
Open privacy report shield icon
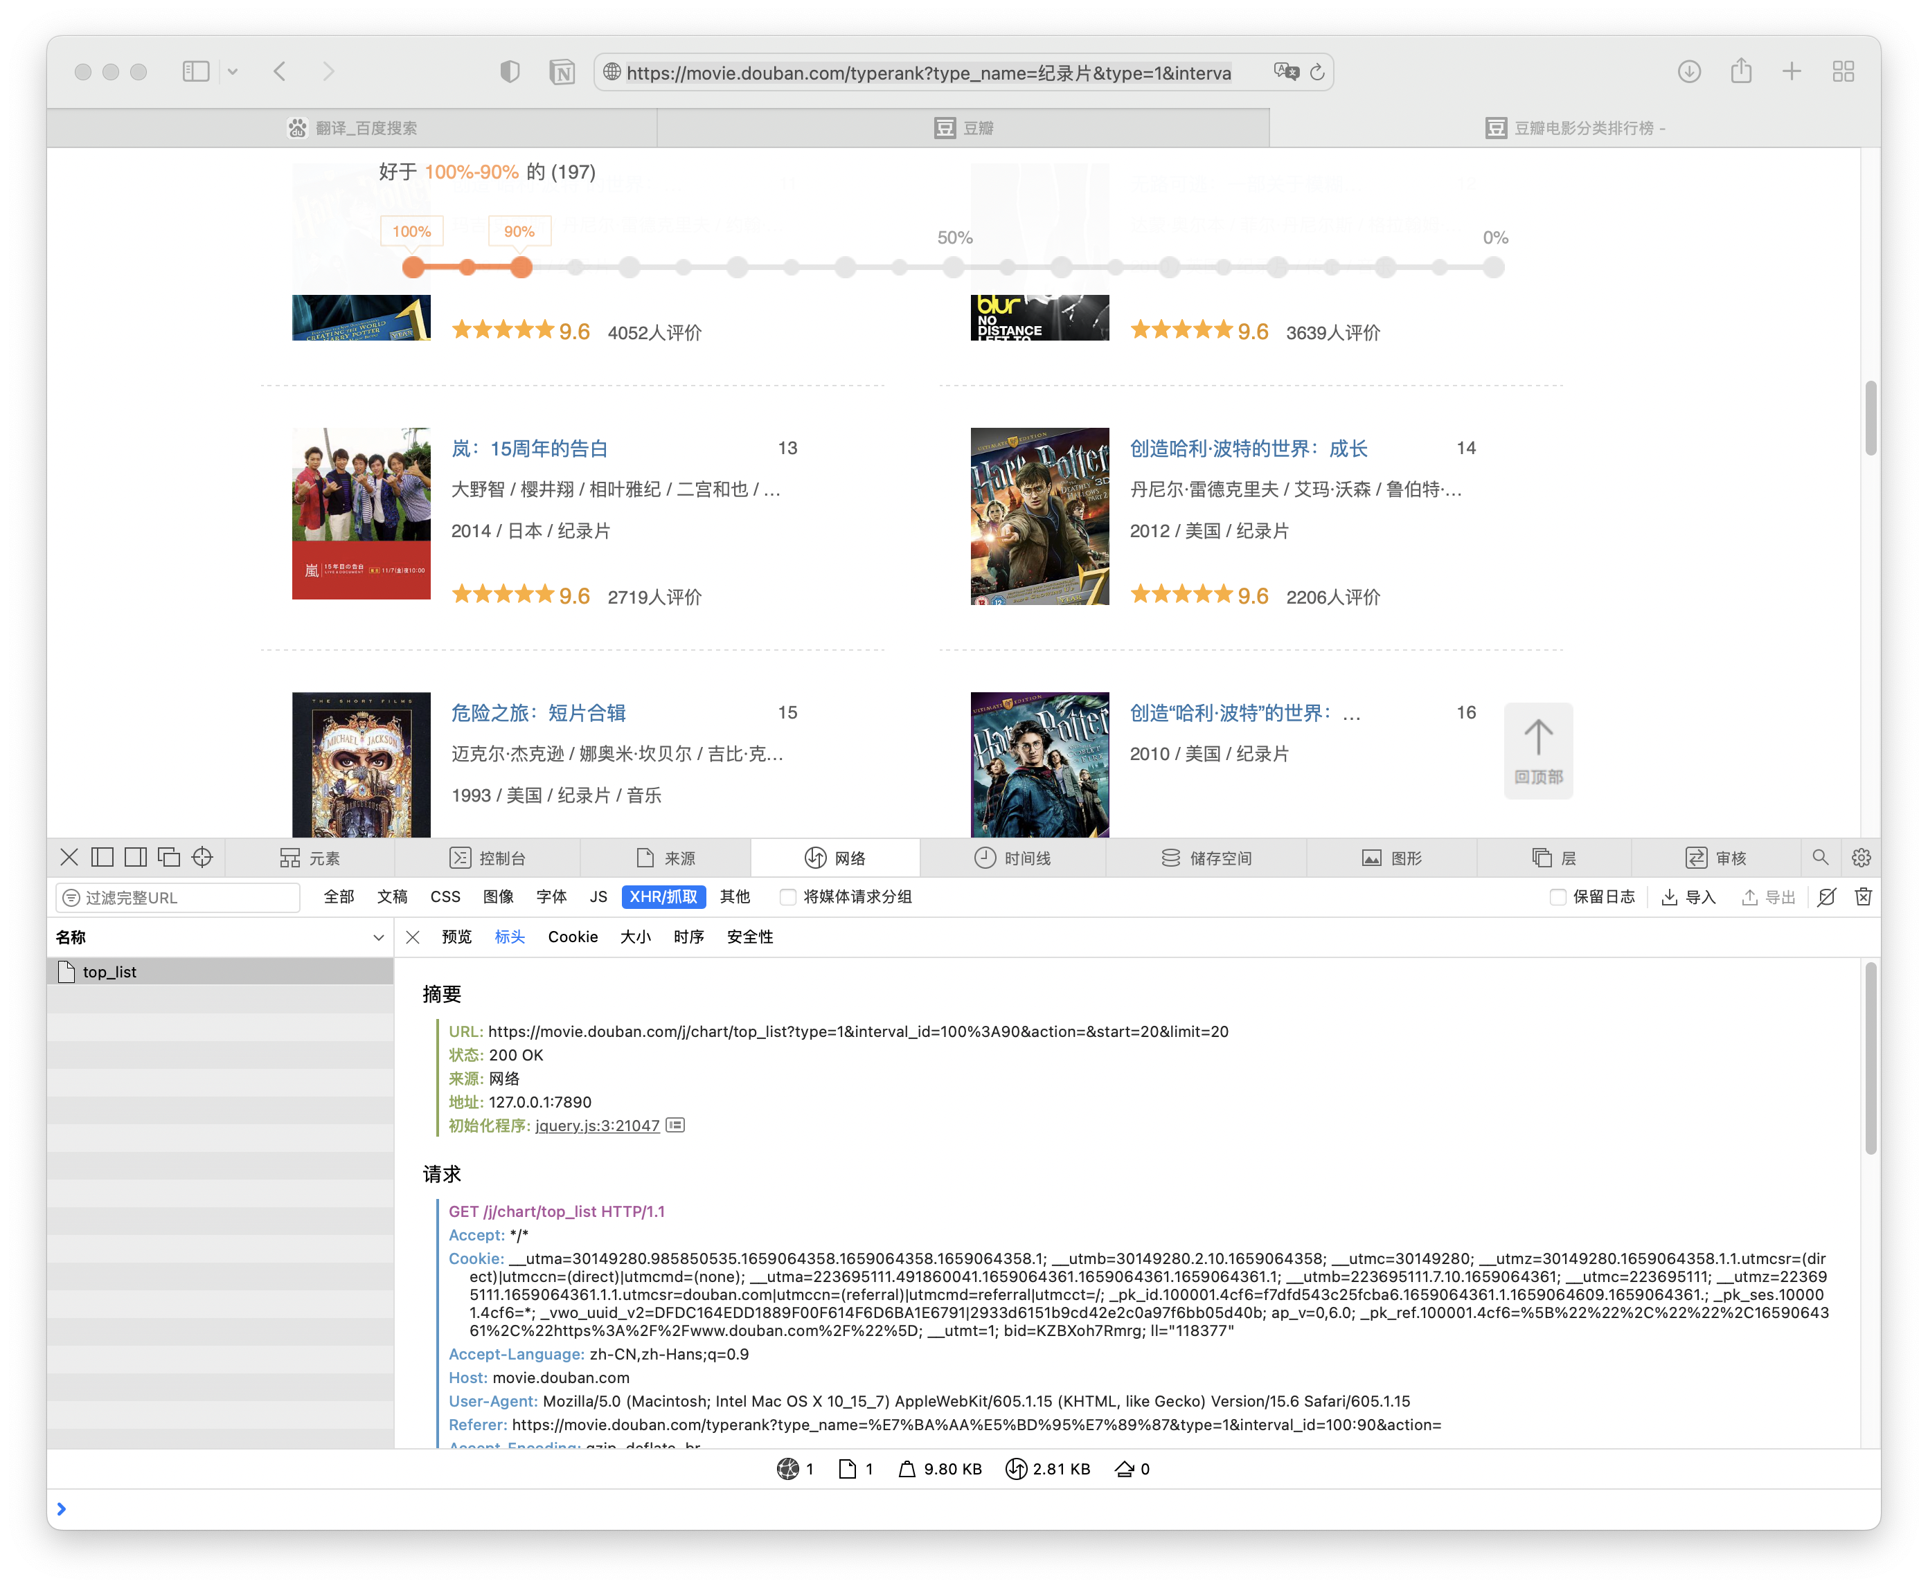[510, 71]
